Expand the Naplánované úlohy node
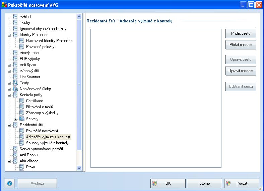Viewport: 264px width, 191px height. (9, 89)
